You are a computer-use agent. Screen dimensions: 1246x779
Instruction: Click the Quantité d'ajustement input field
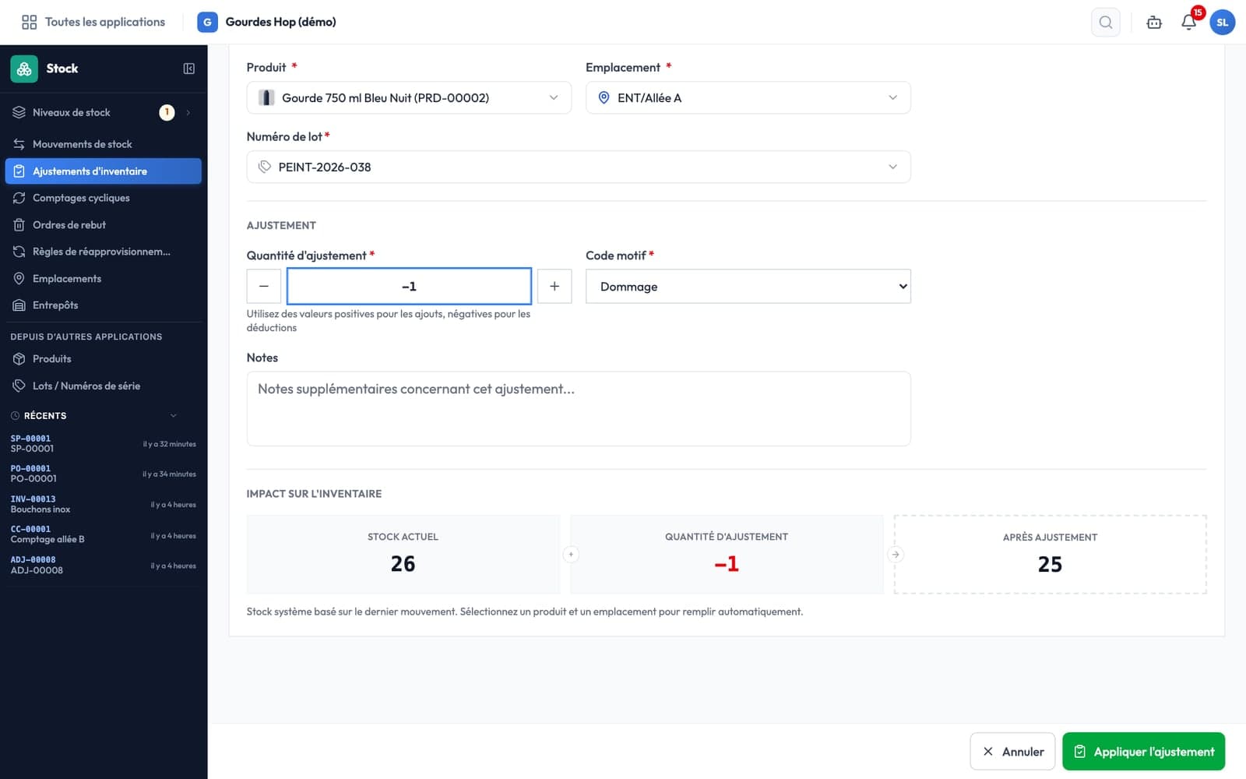coord(409,287)
